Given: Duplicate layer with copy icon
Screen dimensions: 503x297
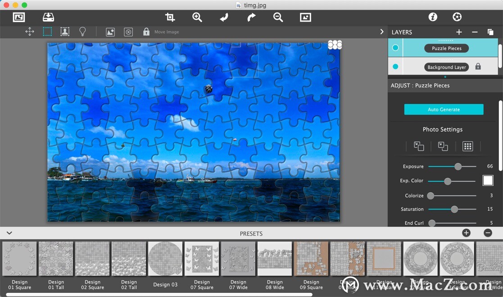Looking at the screenshot, I should (x=490, y=32).
